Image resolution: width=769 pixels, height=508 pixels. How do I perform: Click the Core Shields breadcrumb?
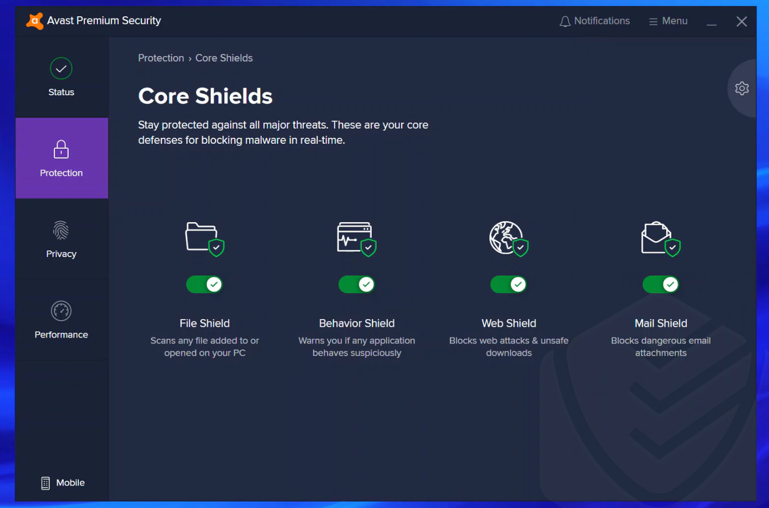pyautogui.click(x=224, y=58)
